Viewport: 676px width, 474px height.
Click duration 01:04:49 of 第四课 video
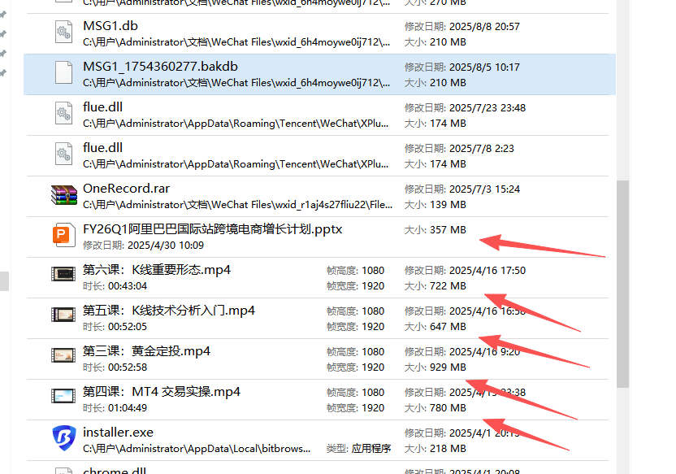(x=115, y=408)
